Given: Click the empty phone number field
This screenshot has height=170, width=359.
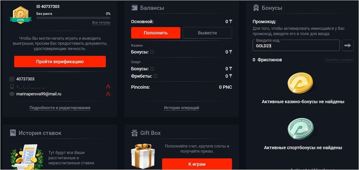Looking at the screenshot, I should 31,87.
